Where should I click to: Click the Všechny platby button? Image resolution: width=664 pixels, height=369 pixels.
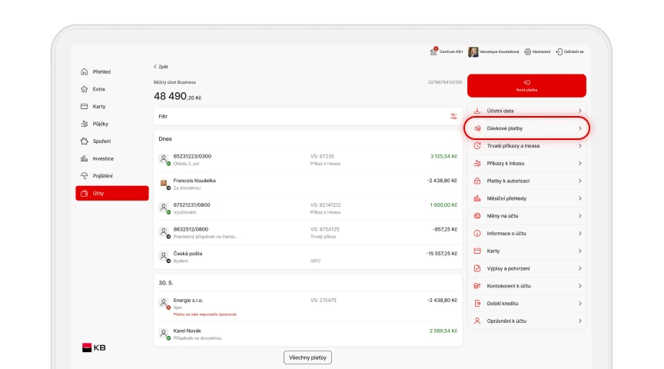[x=307, y=357]
